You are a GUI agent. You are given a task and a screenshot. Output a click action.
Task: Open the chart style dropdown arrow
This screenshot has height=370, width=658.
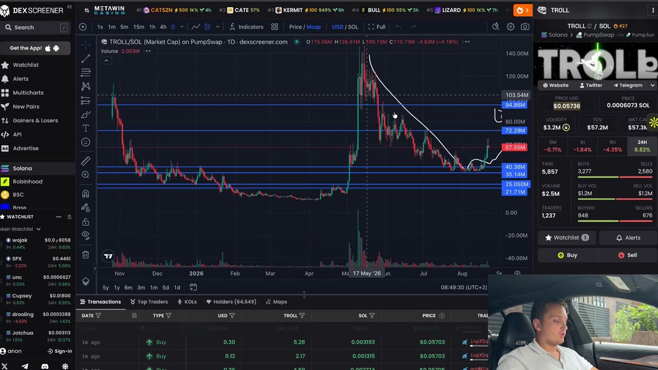coord(218,27)
